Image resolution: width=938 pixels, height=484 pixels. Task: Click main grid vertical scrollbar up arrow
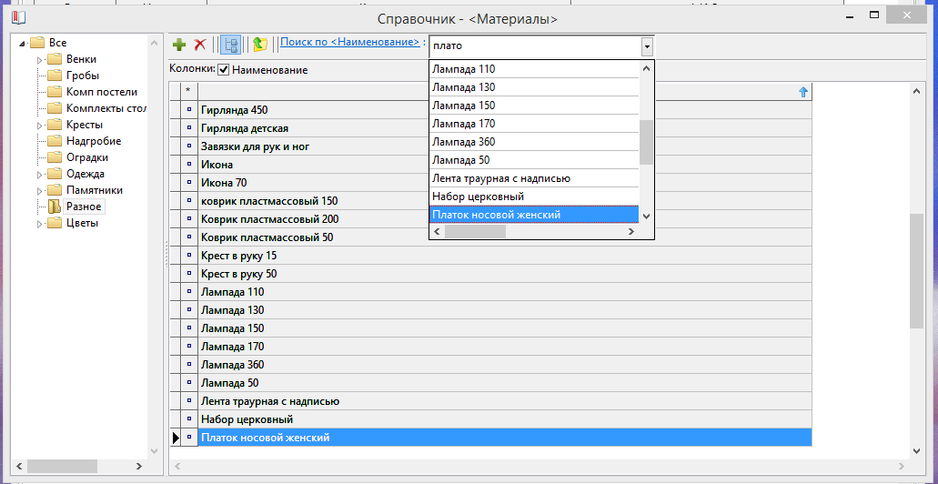point(916,91)
